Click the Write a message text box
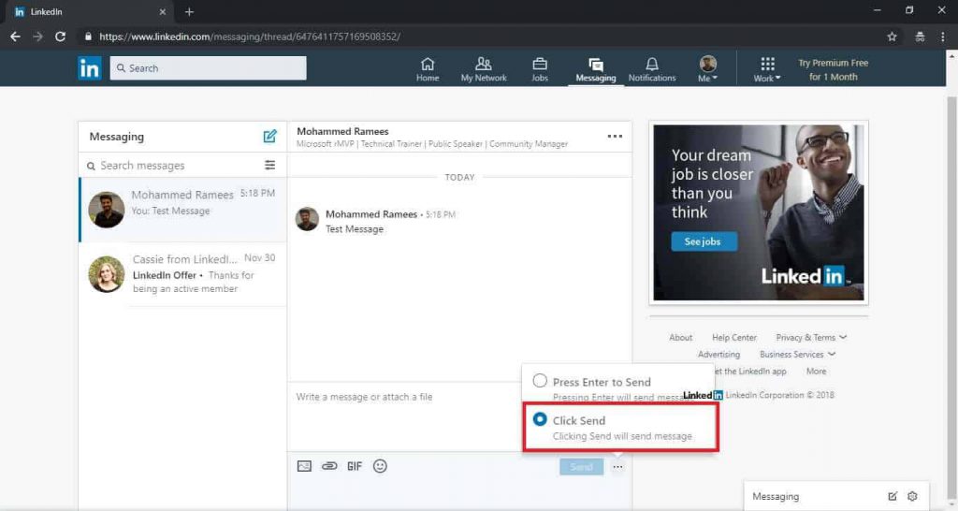Image resolution: width=958 pixels, height=511 pixels. [405, 416]
